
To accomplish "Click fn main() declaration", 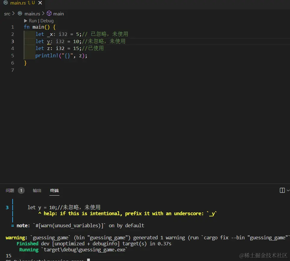I will (37, 27).
